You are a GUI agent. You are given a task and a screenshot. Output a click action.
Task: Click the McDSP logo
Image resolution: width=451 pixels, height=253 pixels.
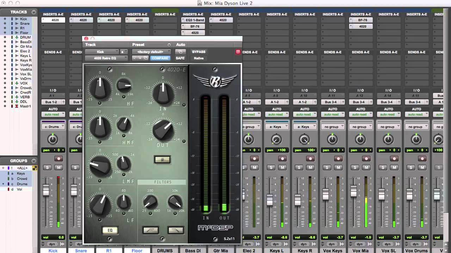tap(215, 228)
